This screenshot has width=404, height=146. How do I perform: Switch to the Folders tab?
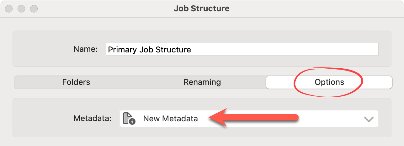pos(76,82)
